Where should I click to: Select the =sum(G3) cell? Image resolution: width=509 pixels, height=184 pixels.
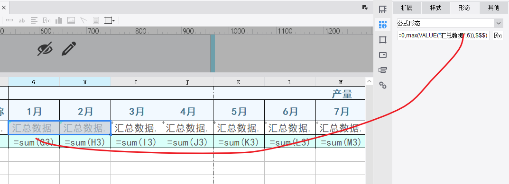(34, 141)
